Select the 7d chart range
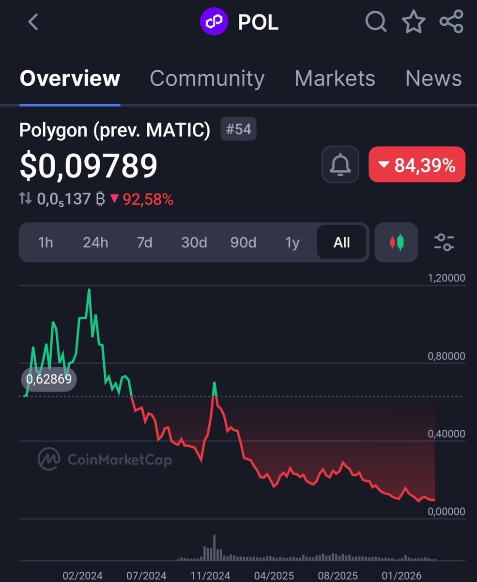Image resolution: width=477 pixels, height=582 pixels. (x=144, y=242)
